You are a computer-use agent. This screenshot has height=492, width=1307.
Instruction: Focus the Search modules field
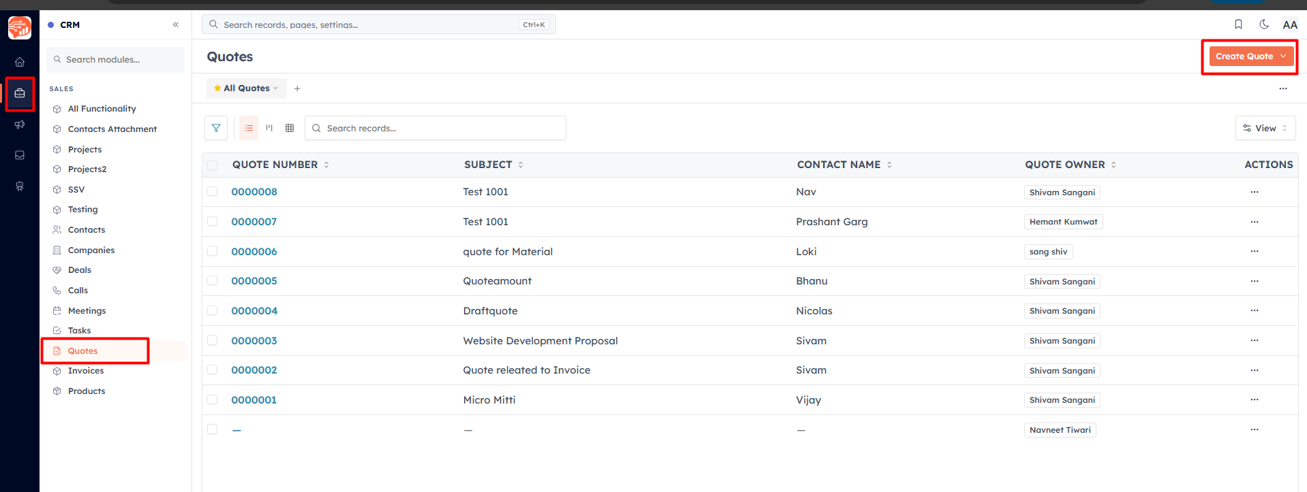pos(116,60)
